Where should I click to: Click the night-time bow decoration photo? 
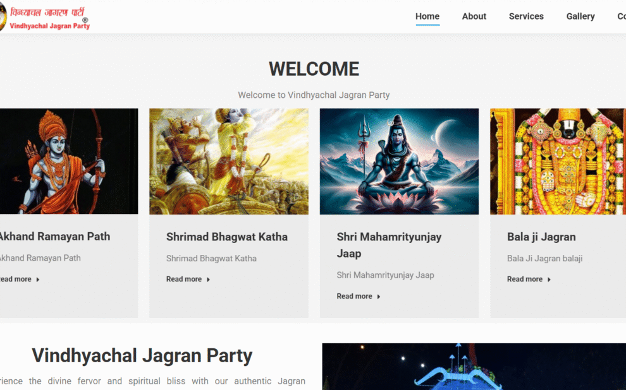pyautogui.click(x=474, y=367)
